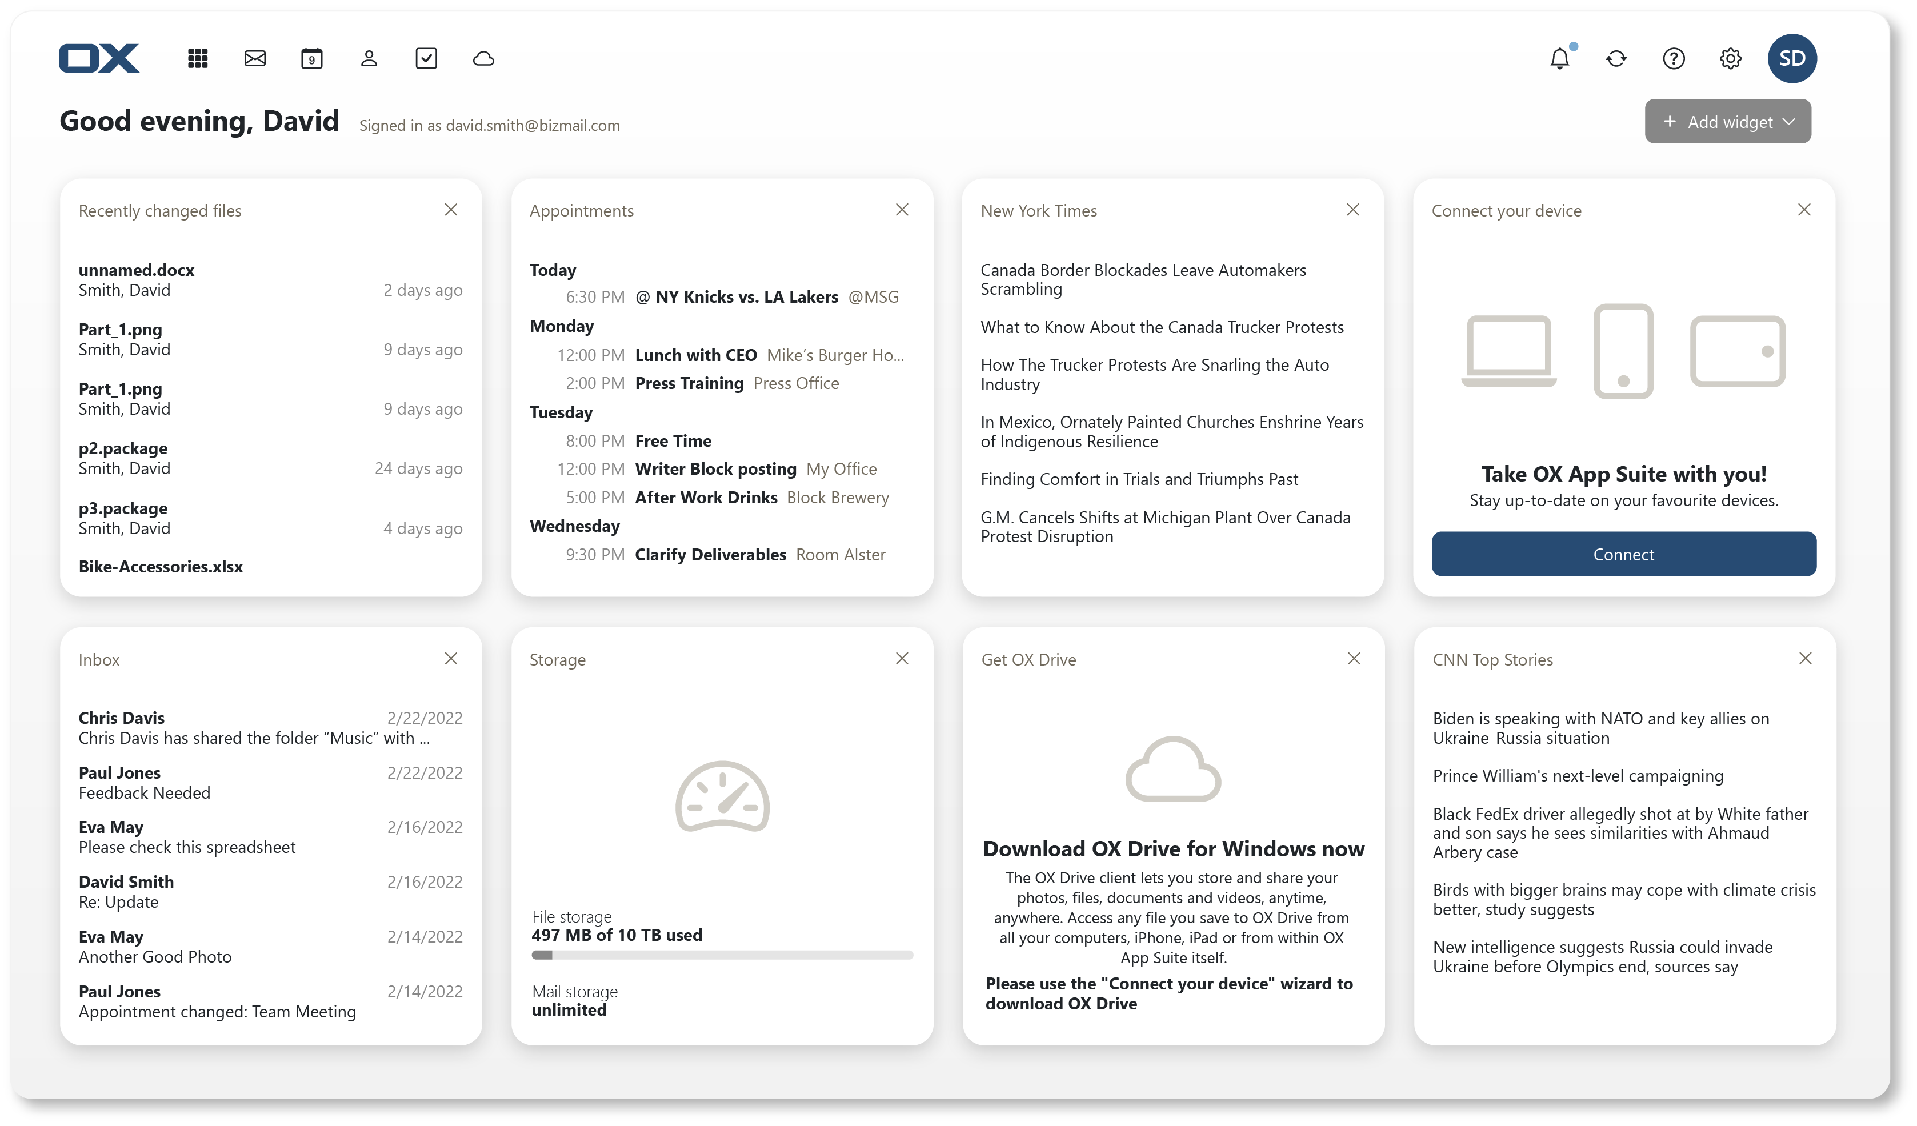Expand the Add widget dropdown
The image size is (1917, 1126).
coord(1727,121)
